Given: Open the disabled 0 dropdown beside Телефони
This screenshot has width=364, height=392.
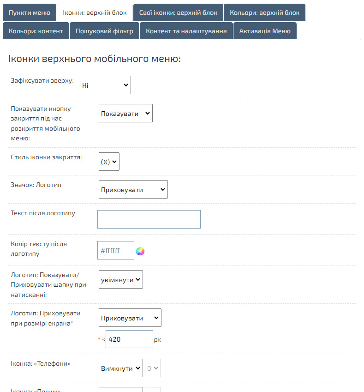Looking at the screenshot, I should [153, 368].
